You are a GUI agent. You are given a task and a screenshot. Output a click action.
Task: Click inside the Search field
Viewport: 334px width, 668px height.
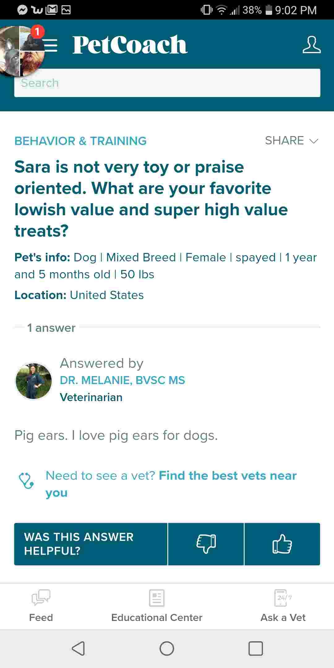[167, 83]
